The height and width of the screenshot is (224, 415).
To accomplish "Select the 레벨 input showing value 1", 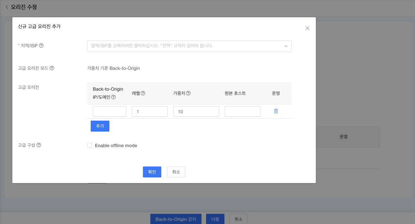I will point(150,111).
